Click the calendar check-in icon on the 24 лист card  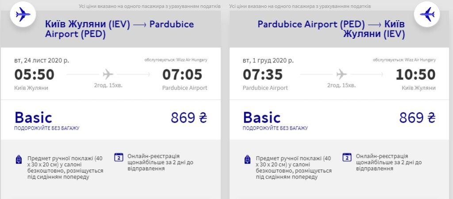[119, 157]
